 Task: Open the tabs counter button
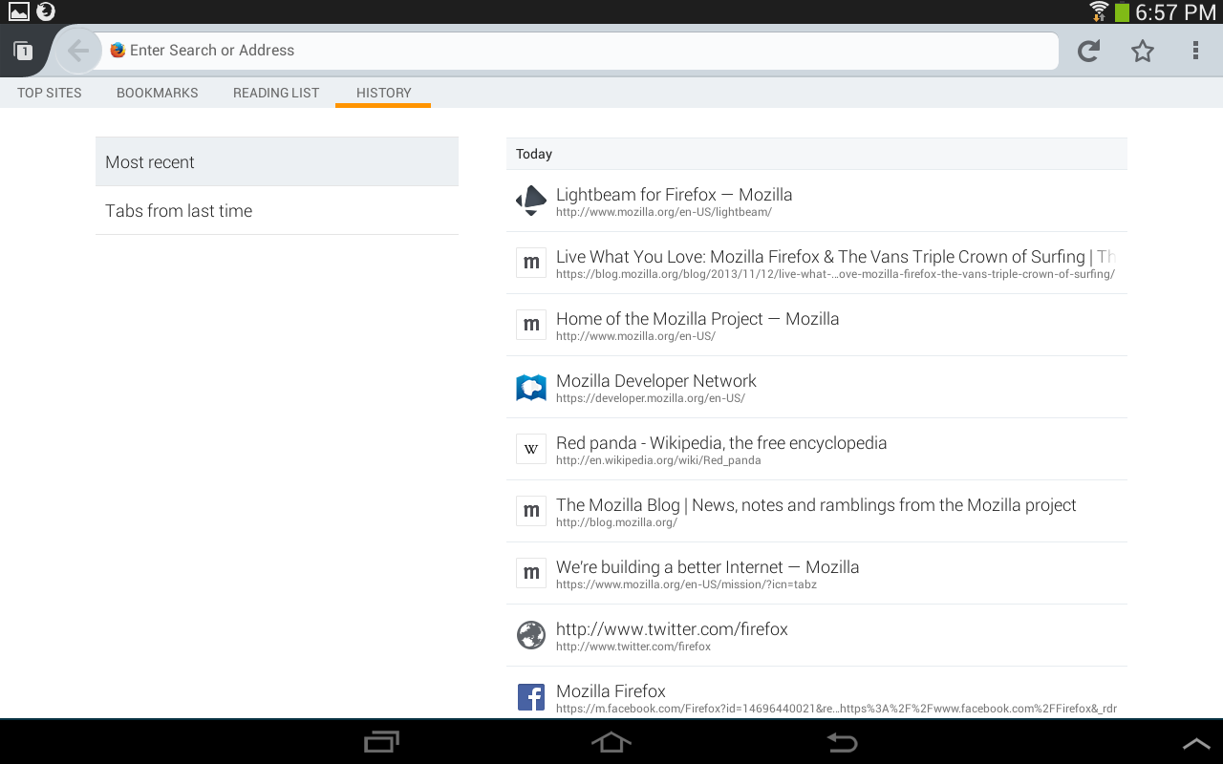[23, 52]
